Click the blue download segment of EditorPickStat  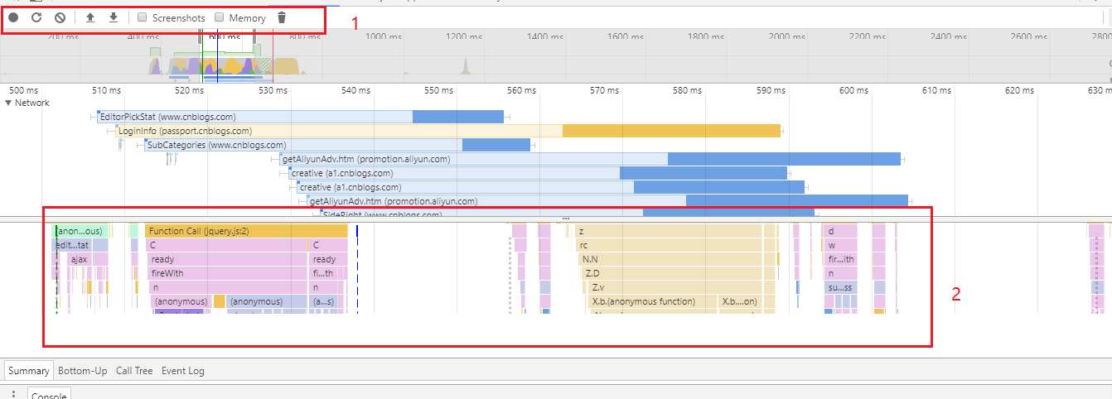coord(458,117)
